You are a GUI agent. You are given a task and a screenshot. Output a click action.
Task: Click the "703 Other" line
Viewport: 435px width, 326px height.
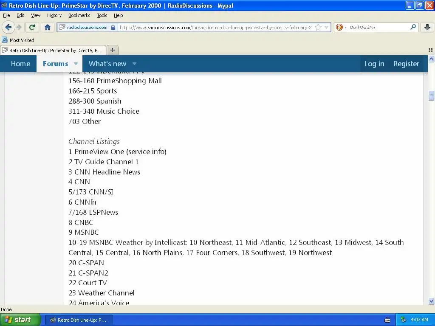coord(85,121)
